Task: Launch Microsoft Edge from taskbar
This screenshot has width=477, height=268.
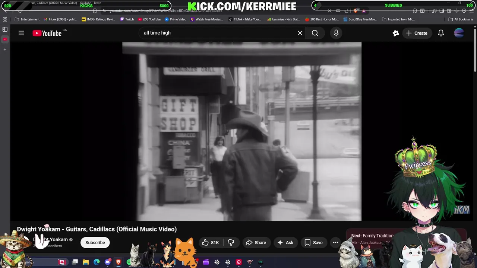Action: tap(97, 262)
